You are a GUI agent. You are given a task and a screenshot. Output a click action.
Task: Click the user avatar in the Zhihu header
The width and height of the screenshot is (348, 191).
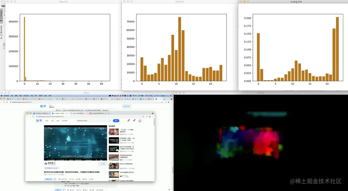(x=140, y=121)
